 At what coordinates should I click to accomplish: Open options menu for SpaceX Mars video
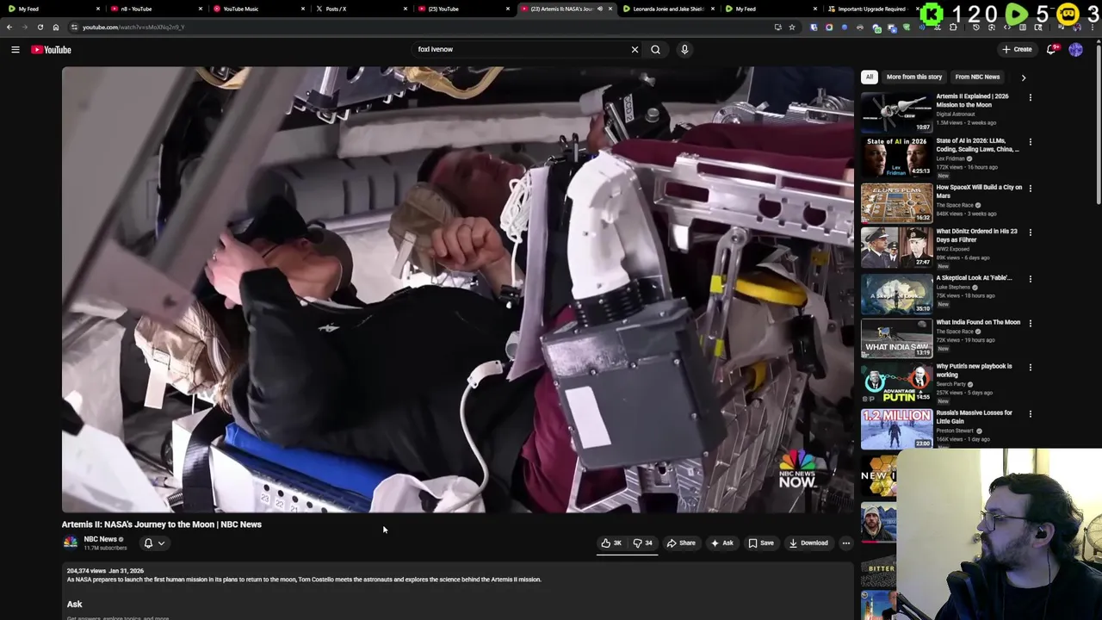pyautogui.click(x=1030, y=188)
